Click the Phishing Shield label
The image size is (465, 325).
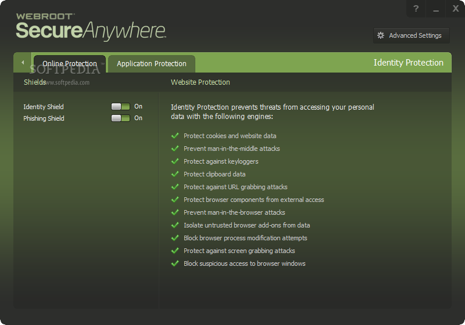coord(44,118)
